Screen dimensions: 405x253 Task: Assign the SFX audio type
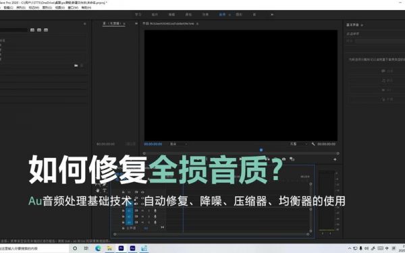(387, 90)
